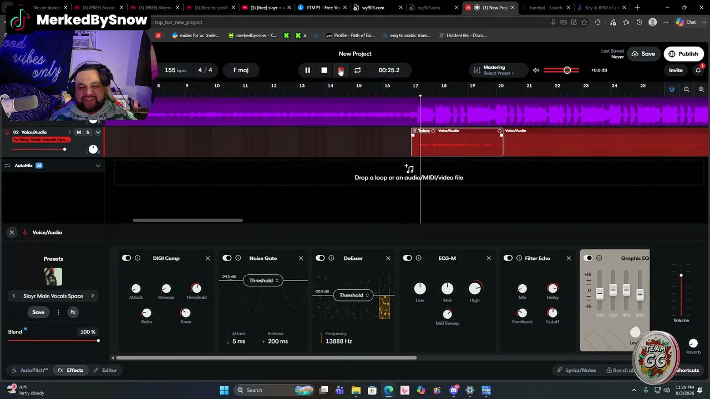Viewport: 710px width, 399px height.
Task: Open the Noise Gate Threshold dropdown
Action: tap(263, 280)
